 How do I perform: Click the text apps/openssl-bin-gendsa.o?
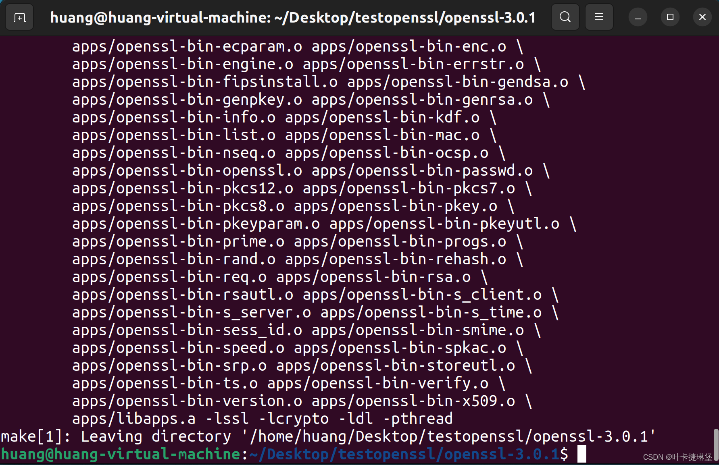(x=458, y=82)
